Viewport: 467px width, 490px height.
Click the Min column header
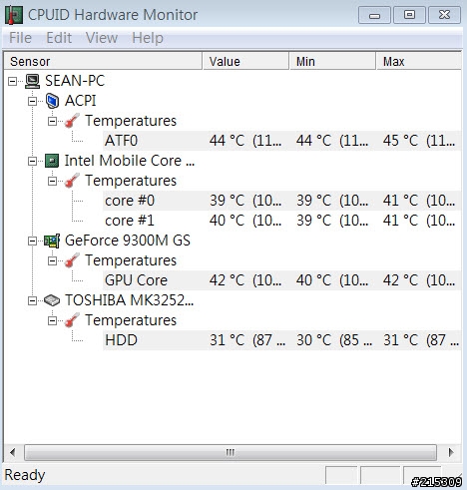332,61
